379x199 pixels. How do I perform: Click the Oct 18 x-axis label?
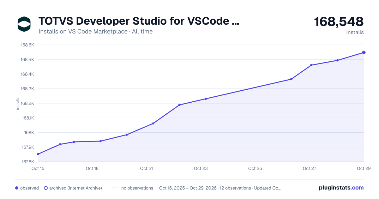(92, 168)
